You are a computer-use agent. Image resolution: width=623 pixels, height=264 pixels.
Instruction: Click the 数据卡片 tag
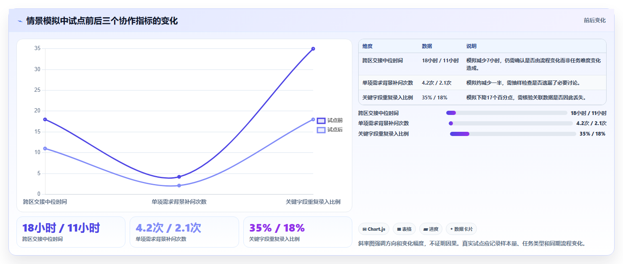(x=461, y=229)
